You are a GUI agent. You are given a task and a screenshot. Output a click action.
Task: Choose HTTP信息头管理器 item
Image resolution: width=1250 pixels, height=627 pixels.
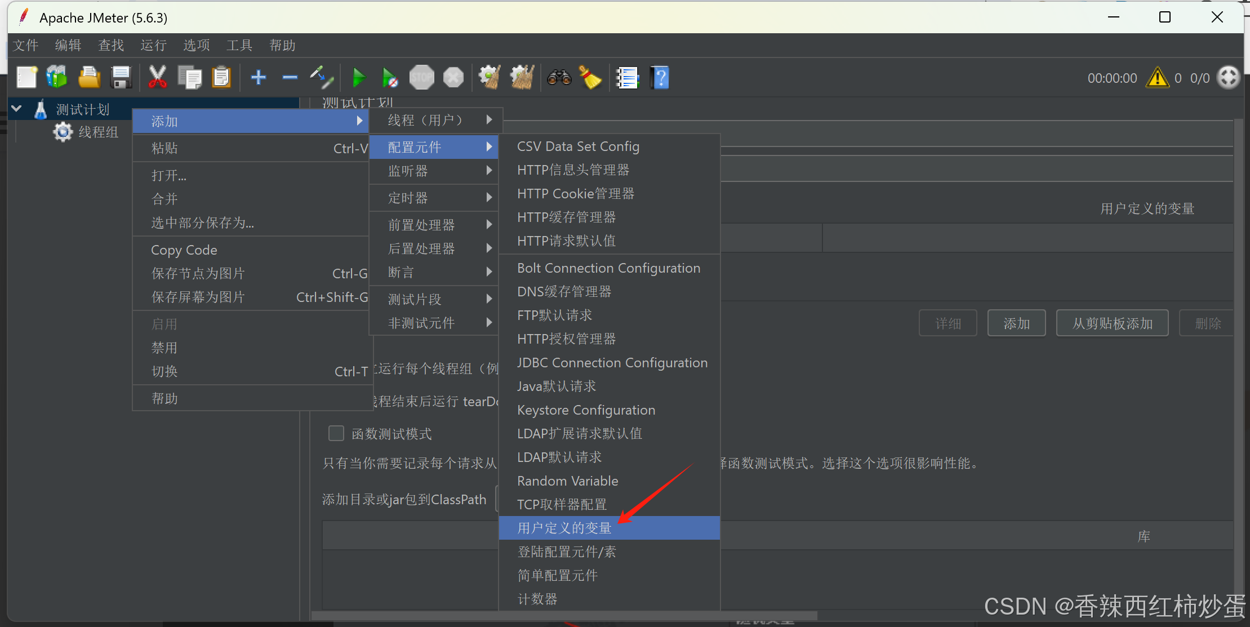click(x=610, y=170)
